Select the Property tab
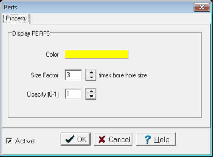Image resolution: width=213 pixels, height=157 pixels. [16, 18]
